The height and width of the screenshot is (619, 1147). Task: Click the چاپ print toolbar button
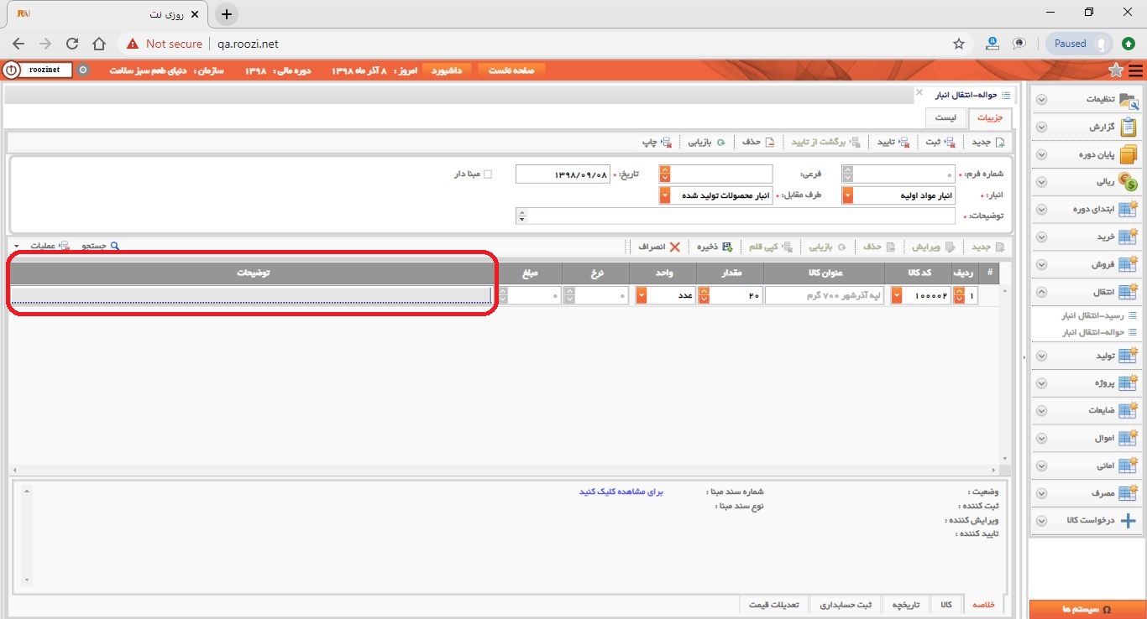coord(657,142)
